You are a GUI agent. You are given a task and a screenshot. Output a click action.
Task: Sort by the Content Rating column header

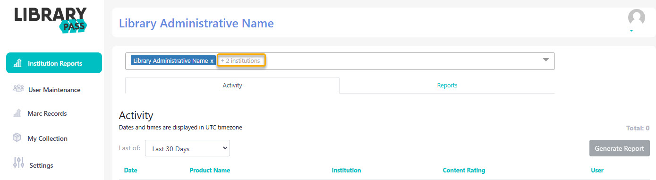point(464,170)
